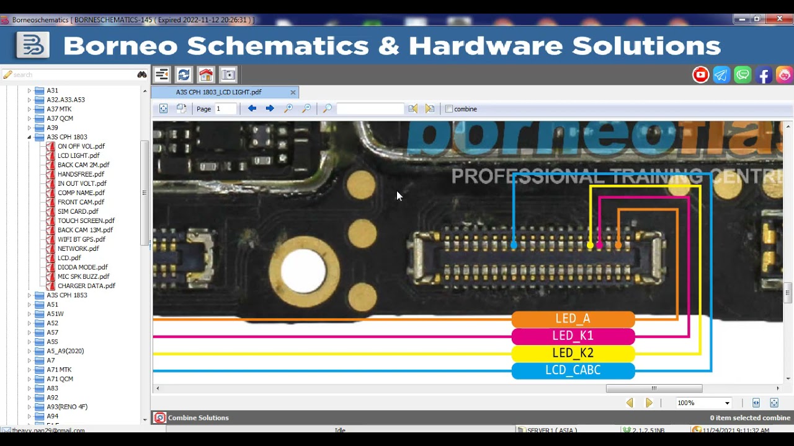Open IN OUT VOLT.pdf
Viewport: 794px width, 446px height.
pyautogui.click(x=82, y=183)
